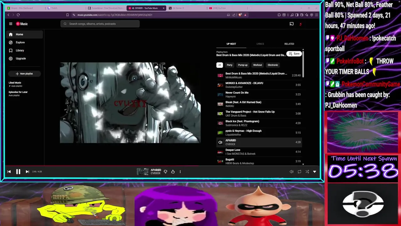Viewport: 401px width, 226px height.
Task: Click the queue panel scrollbar
Action: click(303, 63)
